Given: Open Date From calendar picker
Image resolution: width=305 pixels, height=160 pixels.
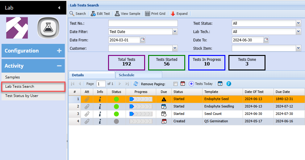Looking at the screenshot, I should [143, 40].
